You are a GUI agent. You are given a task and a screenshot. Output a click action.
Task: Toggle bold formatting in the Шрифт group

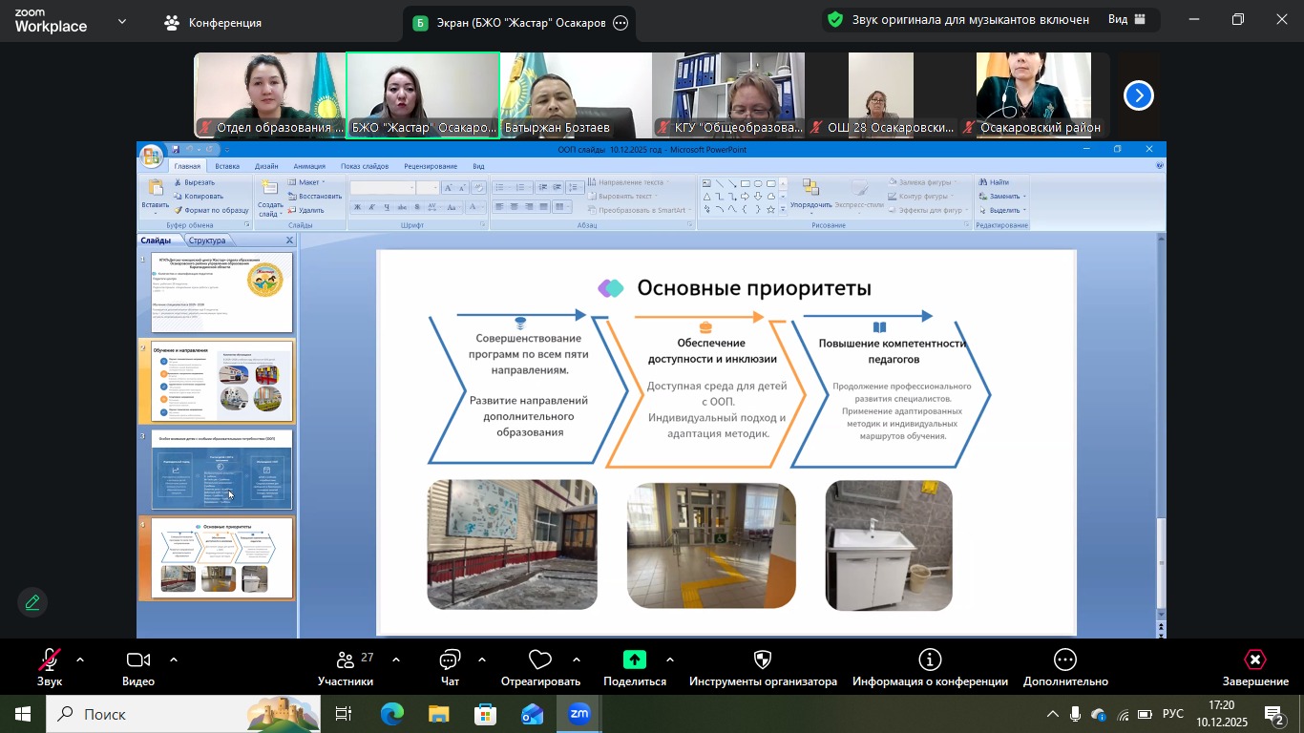[356, 206]
